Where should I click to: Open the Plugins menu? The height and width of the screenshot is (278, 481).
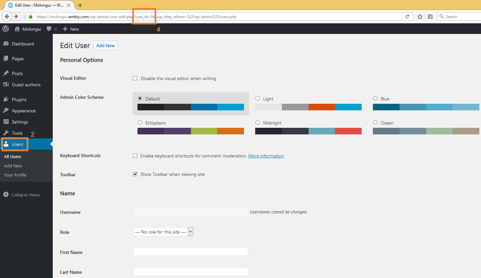click(x=19, y=99)
